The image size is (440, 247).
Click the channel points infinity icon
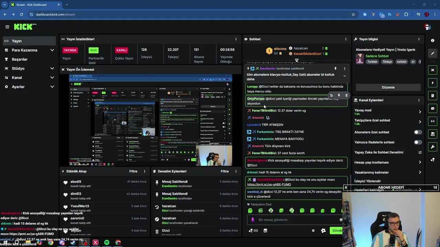click(253, 231)
